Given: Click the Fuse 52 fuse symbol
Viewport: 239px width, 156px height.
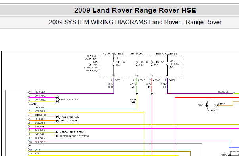Looking at the screenshot, I should coord(114,63).
